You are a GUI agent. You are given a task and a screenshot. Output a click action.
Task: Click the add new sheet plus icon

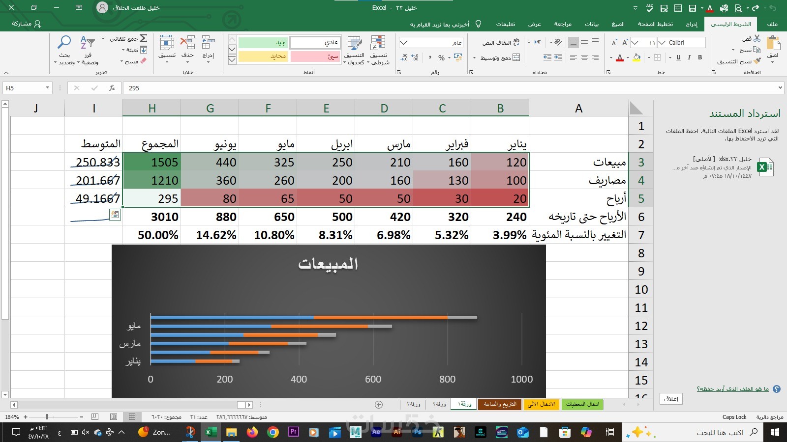(x=379, y=405)
